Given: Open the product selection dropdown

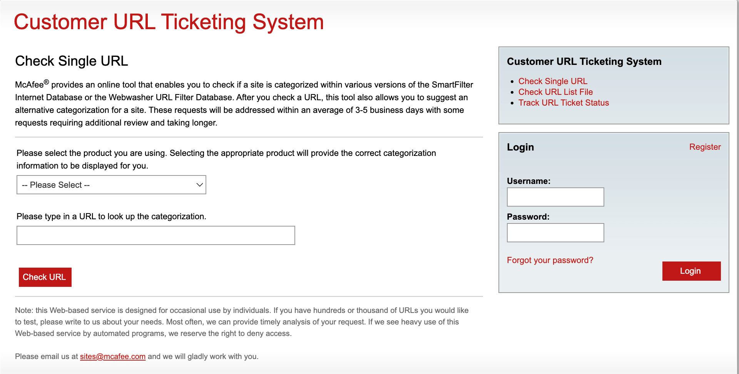Looking at the screenshot, I should (x=111, y=185).
